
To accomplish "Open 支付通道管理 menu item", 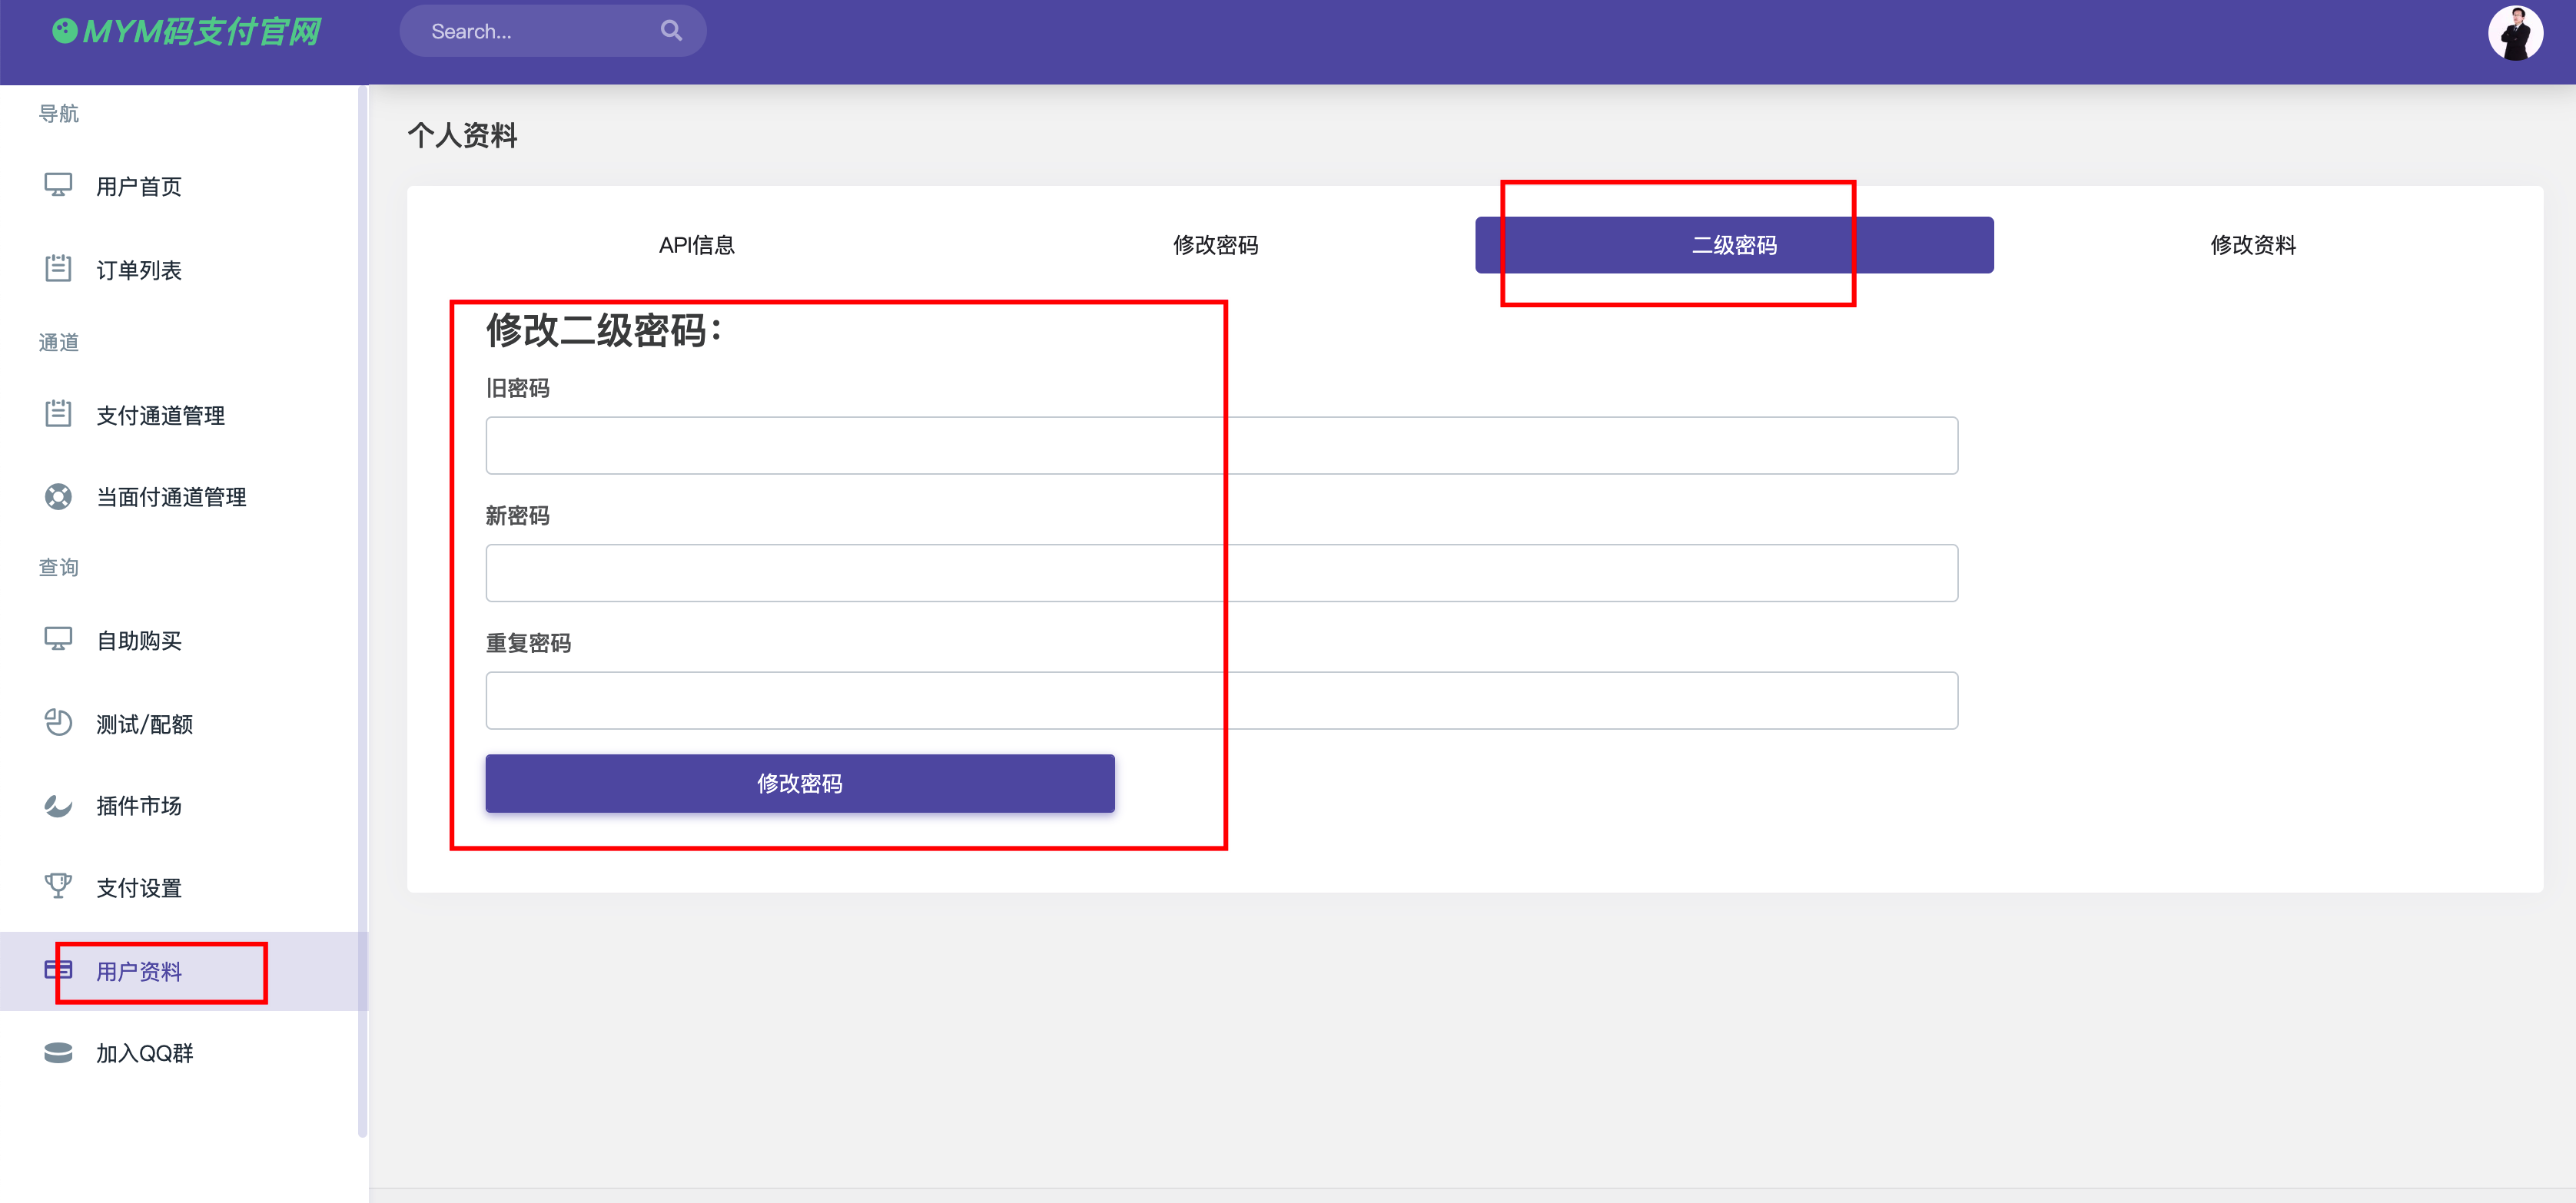I will click(160, 415).
